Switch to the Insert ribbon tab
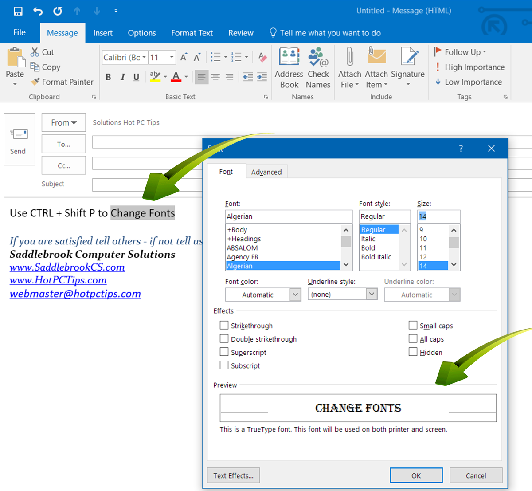This screenshot has height=491, width=532. coord(103,33)
